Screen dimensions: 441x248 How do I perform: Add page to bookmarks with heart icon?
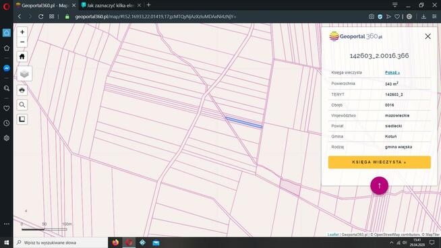(397, 17)
